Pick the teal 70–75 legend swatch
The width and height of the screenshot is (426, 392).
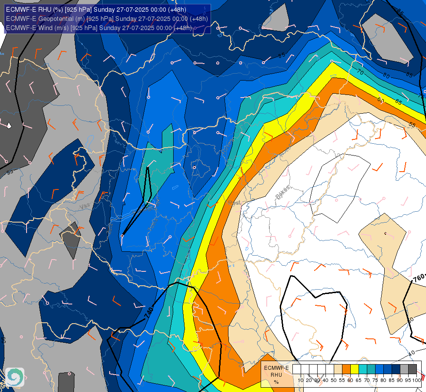point(371,369)
